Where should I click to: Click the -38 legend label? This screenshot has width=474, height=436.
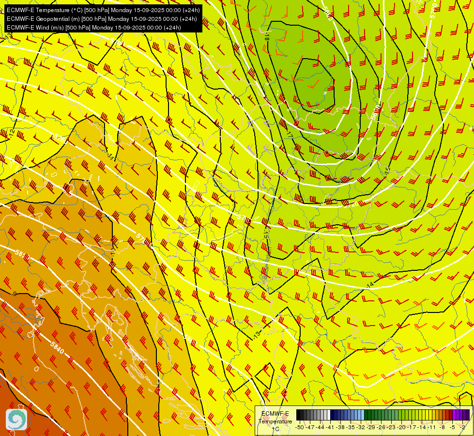point(340,427)
